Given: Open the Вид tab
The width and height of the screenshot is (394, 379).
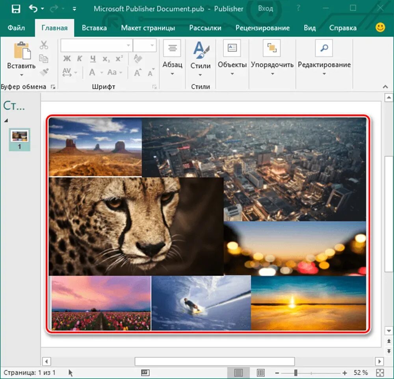Looking at the screenshot, I should (310, 28).
